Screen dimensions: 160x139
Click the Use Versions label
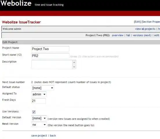click(10, 111)
